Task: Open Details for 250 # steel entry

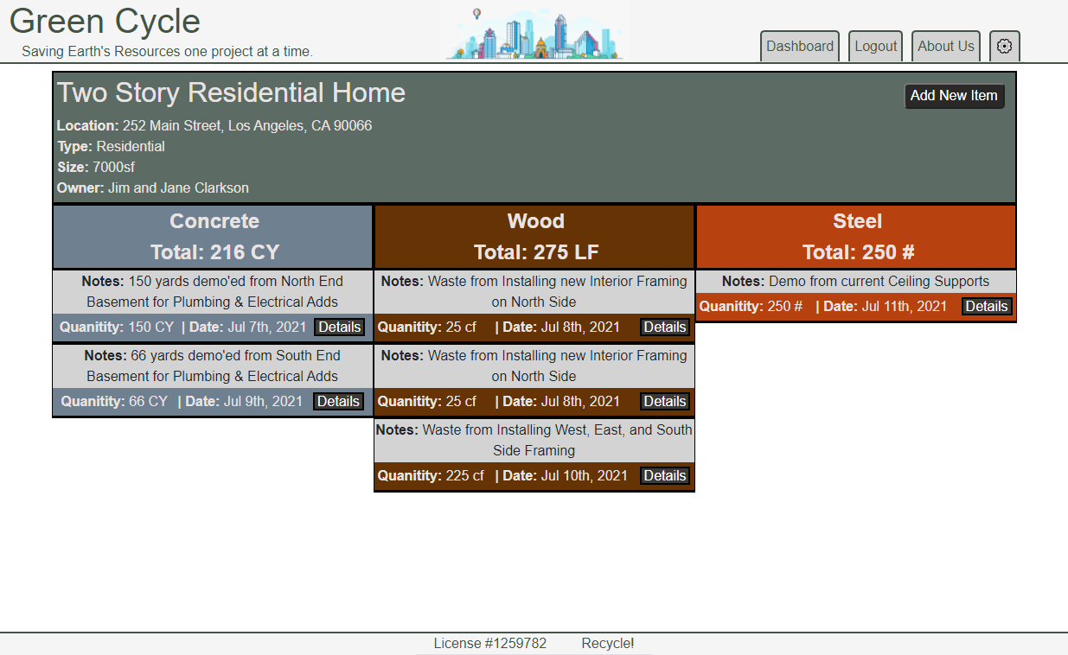Action: [x=986, y=307]
